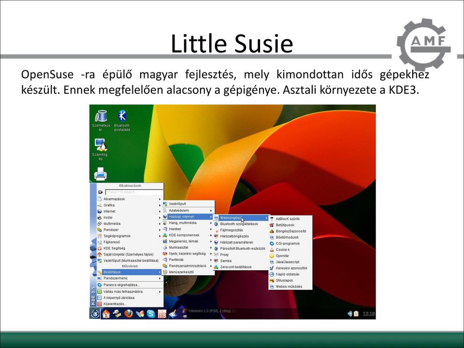This screenshot has height=348, width=464.
Task: Choose CGI-programok in the submenu
Action: (x=290, y=244)
